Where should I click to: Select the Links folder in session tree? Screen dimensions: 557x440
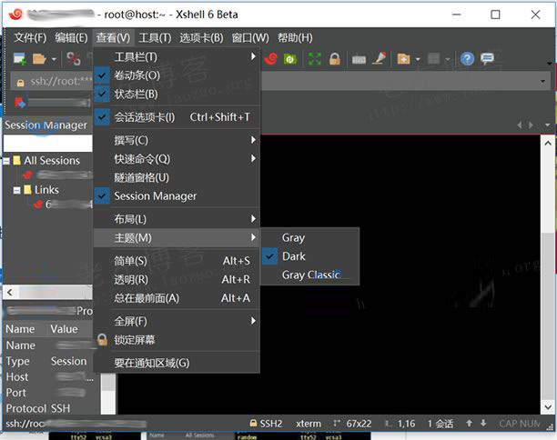click(46, 190)
